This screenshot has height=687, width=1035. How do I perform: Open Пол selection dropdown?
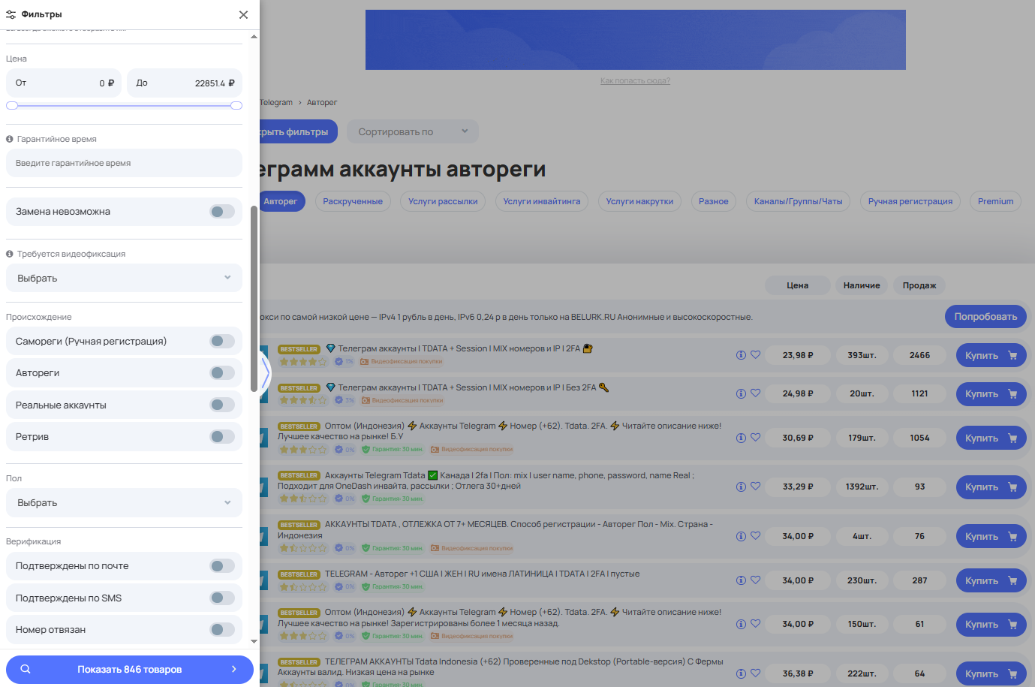click(x=124, y=503)
